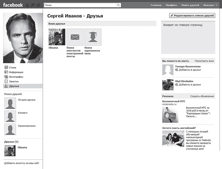Image resolution: width=222 pixels, height=169 pixels.
Task: Open friend requests icon in top bar
Action: tap(27, 5)
